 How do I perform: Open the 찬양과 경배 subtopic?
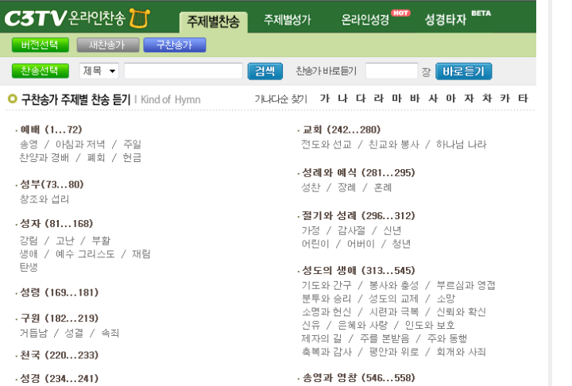tap(44, 157)
